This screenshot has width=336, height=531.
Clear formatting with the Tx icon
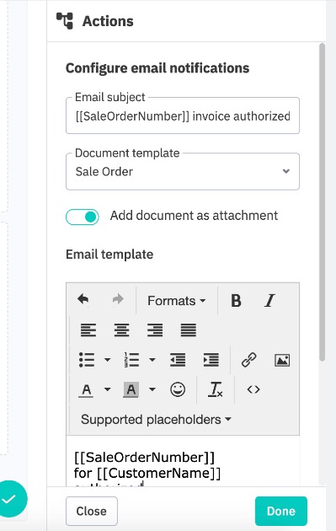point(216,389)
